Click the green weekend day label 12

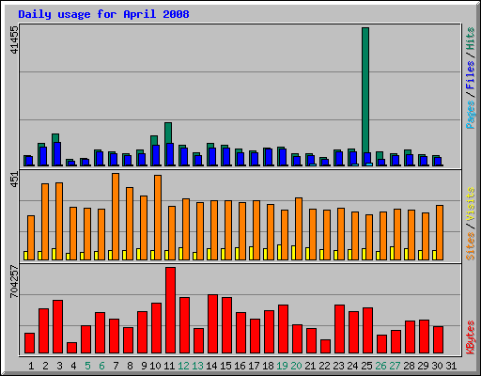183,366
